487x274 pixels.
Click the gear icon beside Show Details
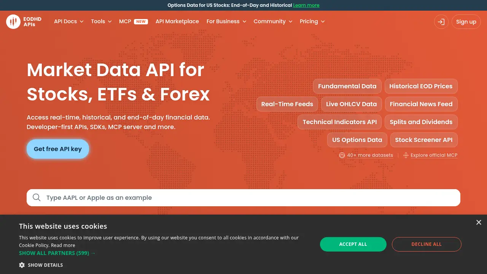point(22,265)
